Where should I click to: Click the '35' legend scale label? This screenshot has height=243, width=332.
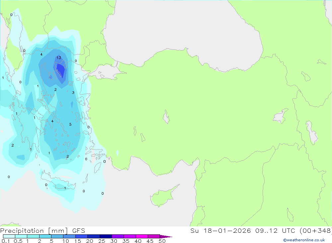(x=126, y=241)
